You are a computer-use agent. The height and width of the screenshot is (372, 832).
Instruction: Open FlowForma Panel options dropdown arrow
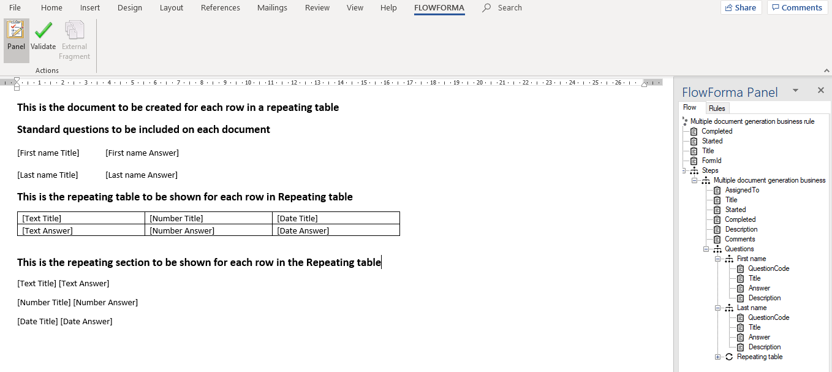coord(795,90)
